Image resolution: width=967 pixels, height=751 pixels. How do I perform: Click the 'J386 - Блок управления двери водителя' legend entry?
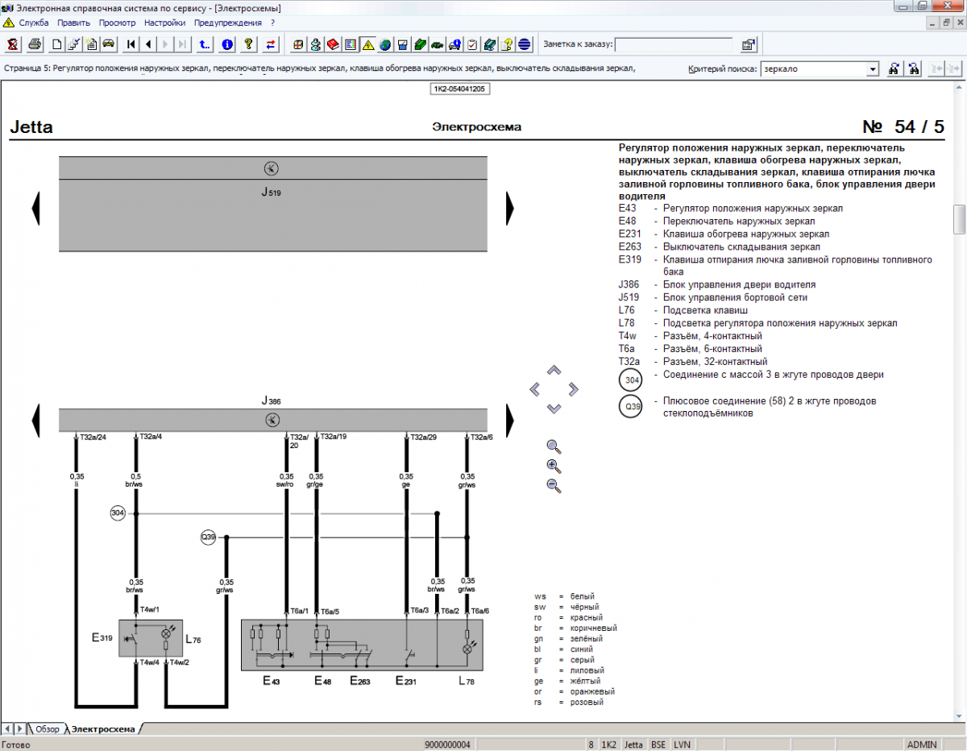[x=717, y=284]
